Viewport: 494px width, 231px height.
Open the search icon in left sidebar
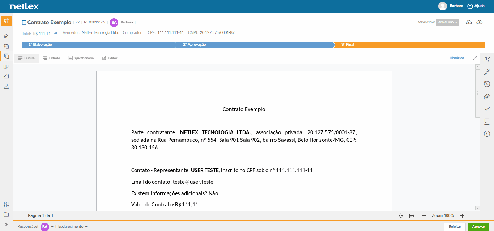pyautogui.click(x=6, y=46)
